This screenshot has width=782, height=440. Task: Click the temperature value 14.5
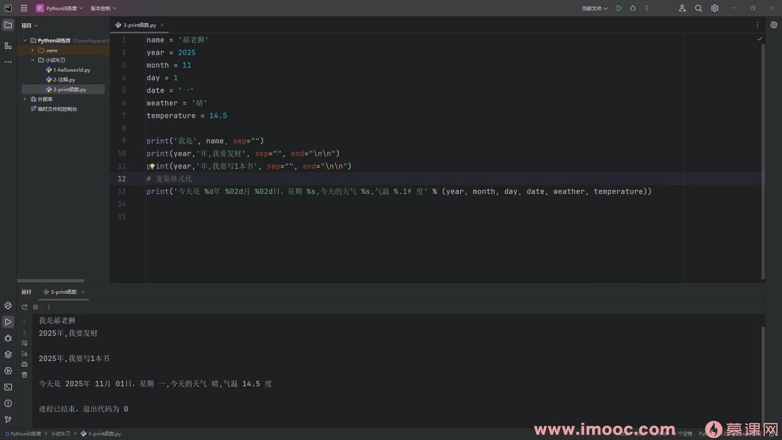tap(218, 116)
